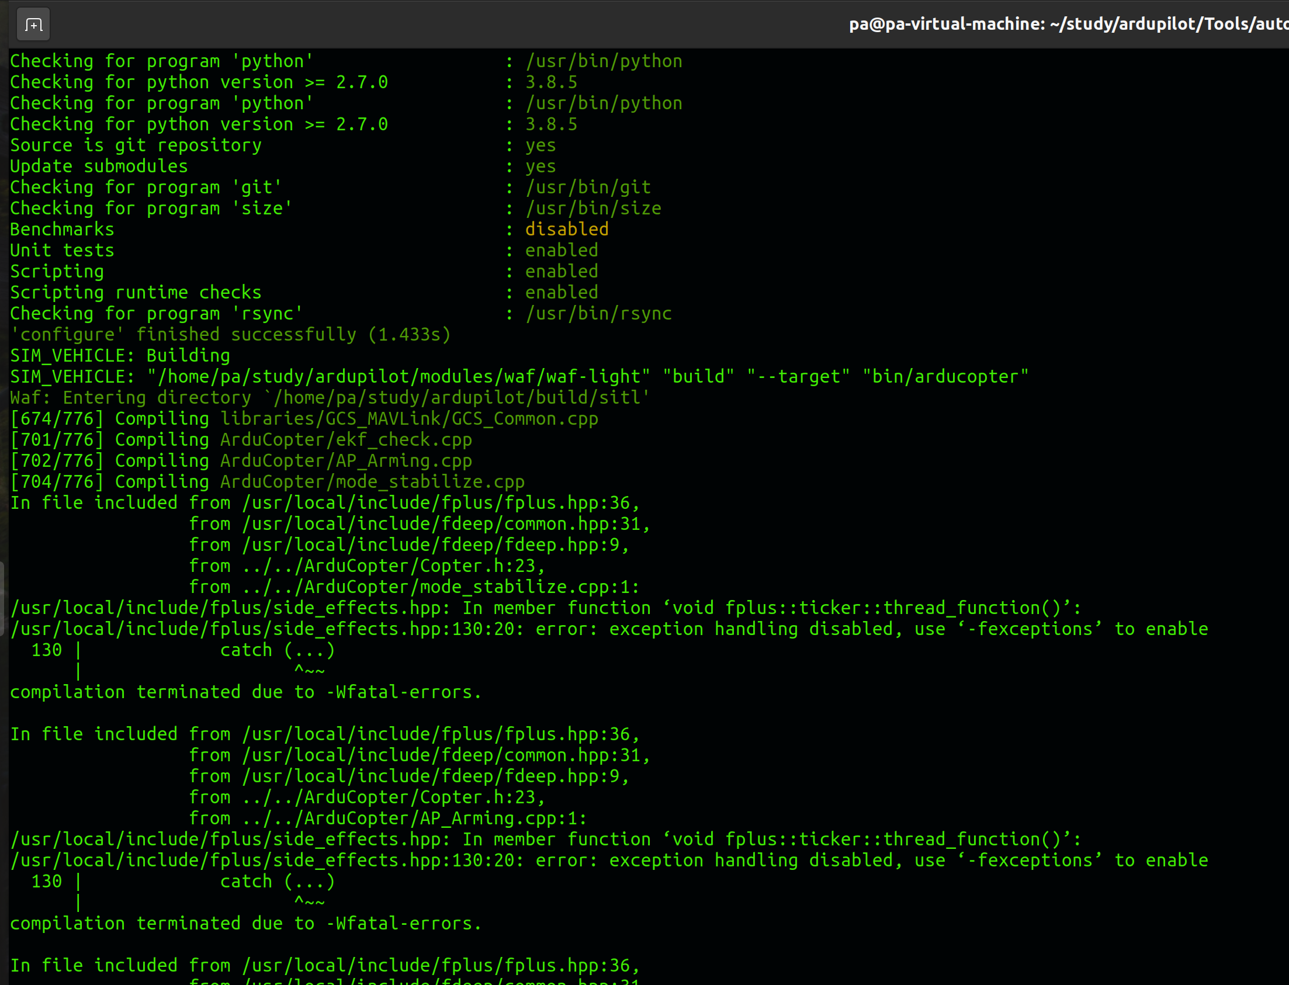
Task: Click 'enabled' next to Scripting
Action: 561,271
